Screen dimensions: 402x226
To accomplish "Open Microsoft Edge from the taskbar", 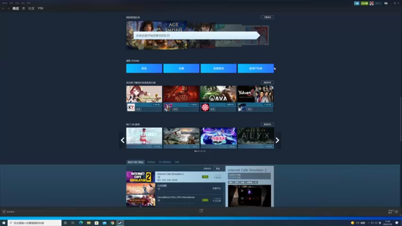I will [x=81, y=223].
